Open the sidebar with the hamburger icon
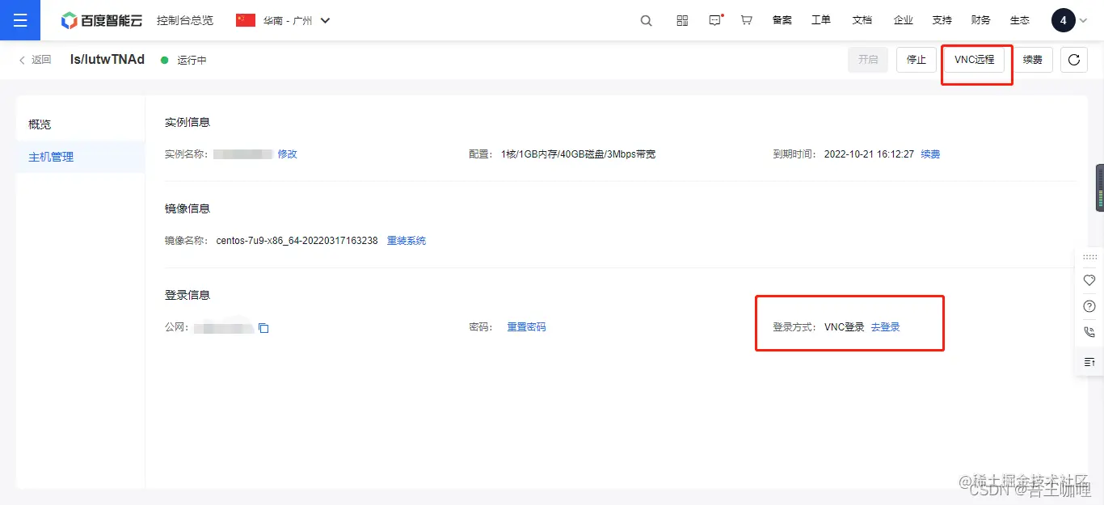Image resolution: width=1104 pixels, height=505 pixels. [20, 19]
